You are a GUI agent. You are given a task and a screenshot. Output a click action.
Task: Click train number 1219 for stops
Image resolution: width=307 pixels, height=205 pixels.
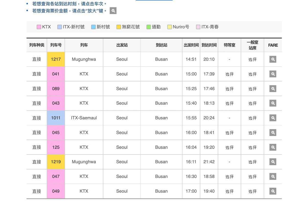click(56, 162)
